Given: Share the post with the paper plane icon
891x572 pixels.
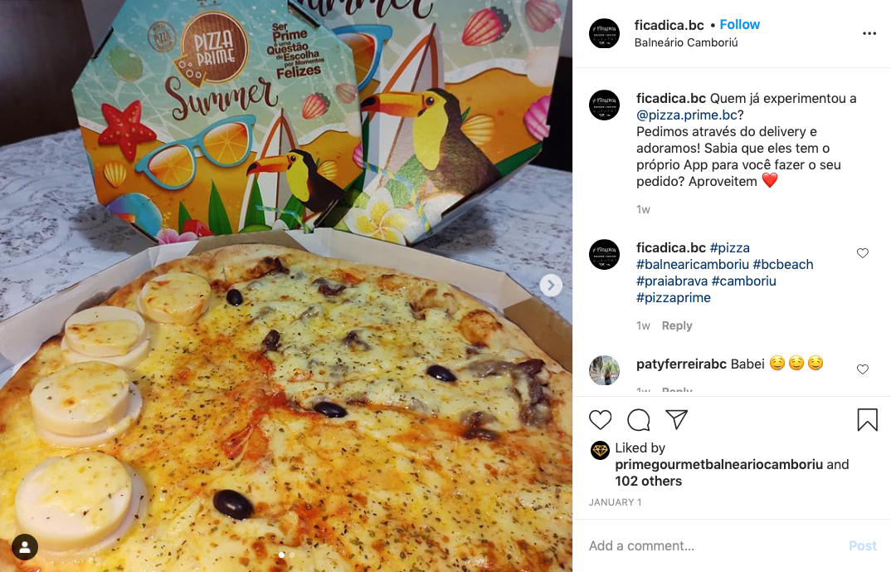Looking at the screenshot, I should [x=677, y=419].
